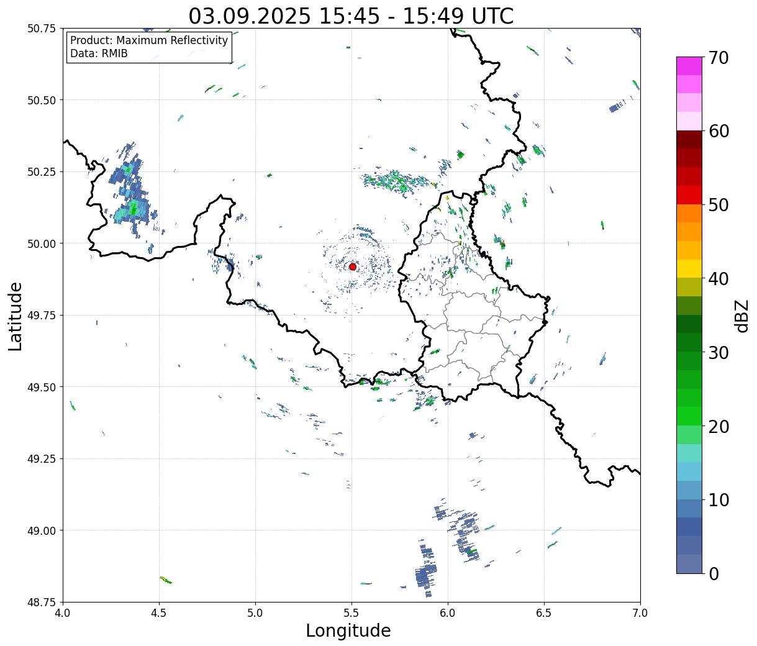This screenshot has width=757, height=646.
Task: Click longitude tick label 4.5
Action: point(159,613)
